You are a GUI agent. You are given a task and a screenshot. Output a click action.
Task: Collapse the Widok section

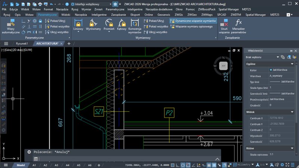pyautogui.click(x=292, y=112)
